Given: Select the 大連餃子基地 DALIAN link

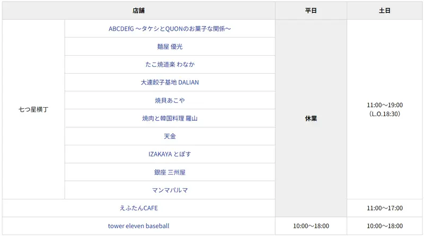Looking at the screenshot, I should [x=170, y=83].
